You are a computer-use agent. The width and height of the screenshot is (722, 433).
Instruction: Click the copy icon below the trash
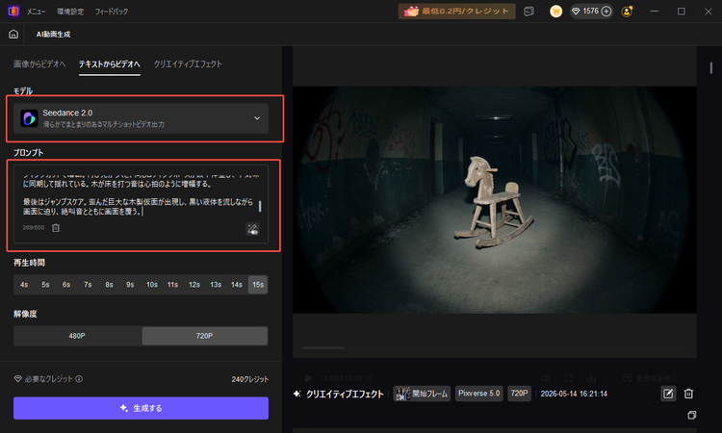(x=691, y=415)
